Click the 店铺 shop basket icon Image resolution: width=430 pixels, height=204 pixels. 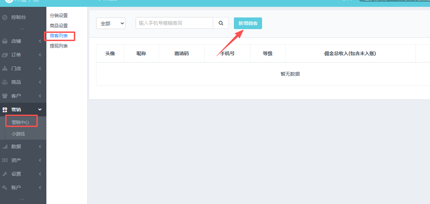point(5,41)
